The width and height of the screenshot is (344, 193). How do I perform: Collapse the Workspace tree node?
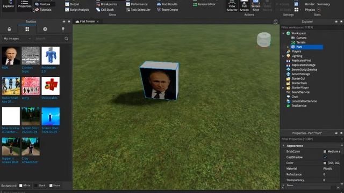tap(283, 33)
